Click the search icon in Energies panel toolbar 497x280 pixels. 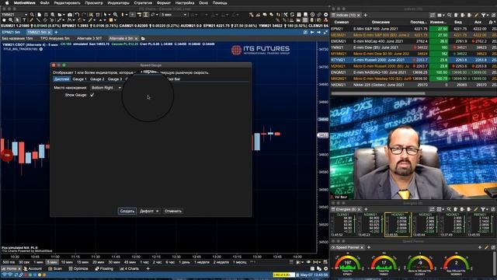449,209
